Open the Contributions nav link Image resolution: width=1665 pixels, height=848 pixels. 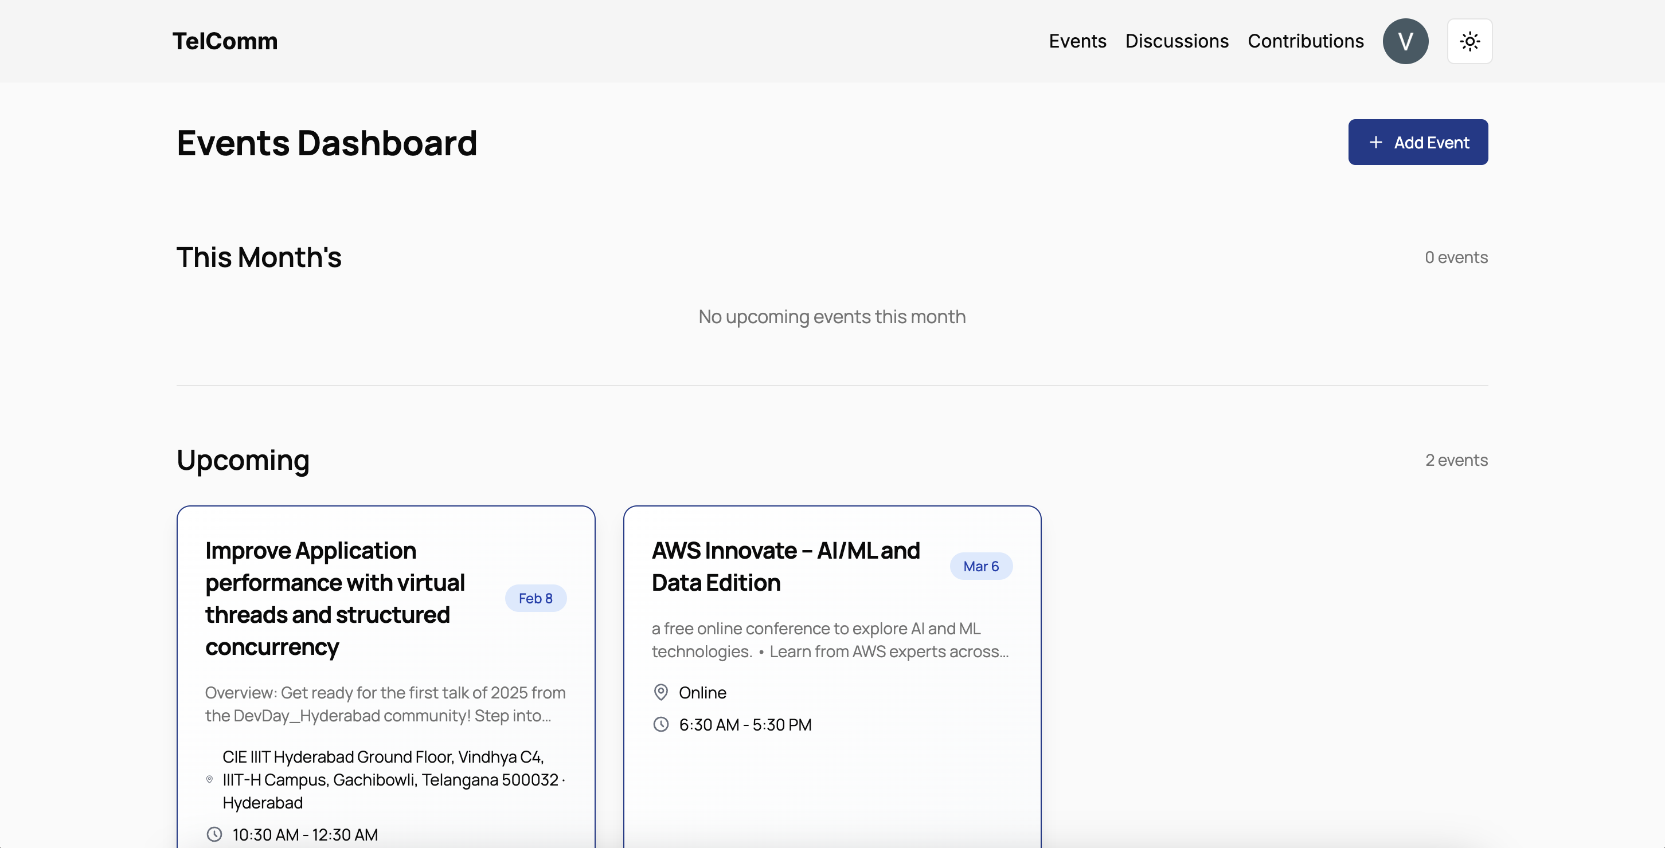click(x=1305, y=41)
